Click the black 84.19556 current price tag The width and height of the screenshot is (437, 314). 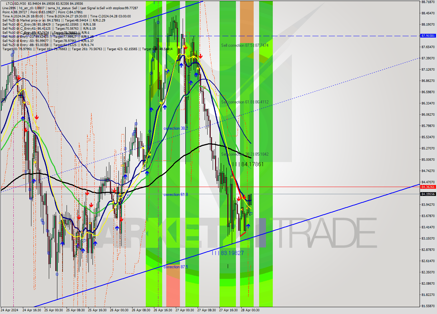[x=428, y=194]
